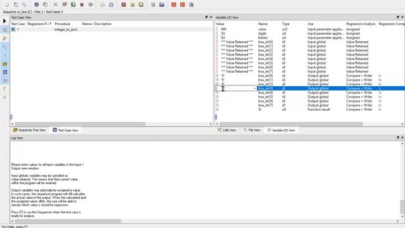Image resolution: width=405 pixels, height=228 pixels.
Task: Click the orange tree diagram toolbar icon
Action: [174, 4]
